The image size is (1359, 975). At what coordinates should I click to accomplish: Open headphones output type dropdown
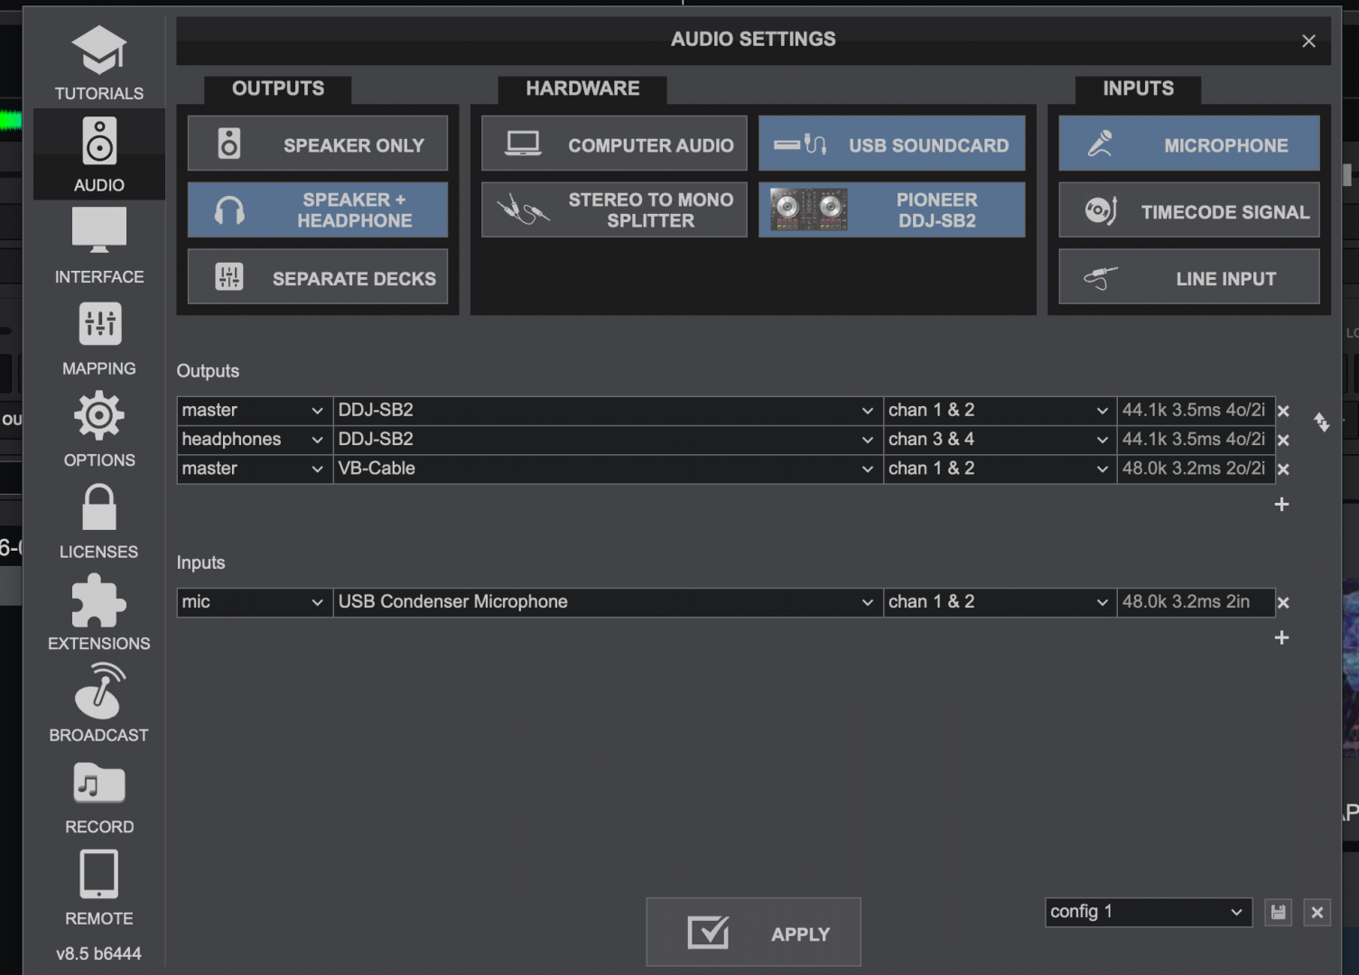(x=255, y=440)
